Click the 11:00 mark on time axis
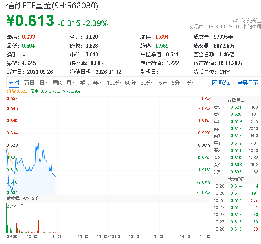 (x=82, y=236)
